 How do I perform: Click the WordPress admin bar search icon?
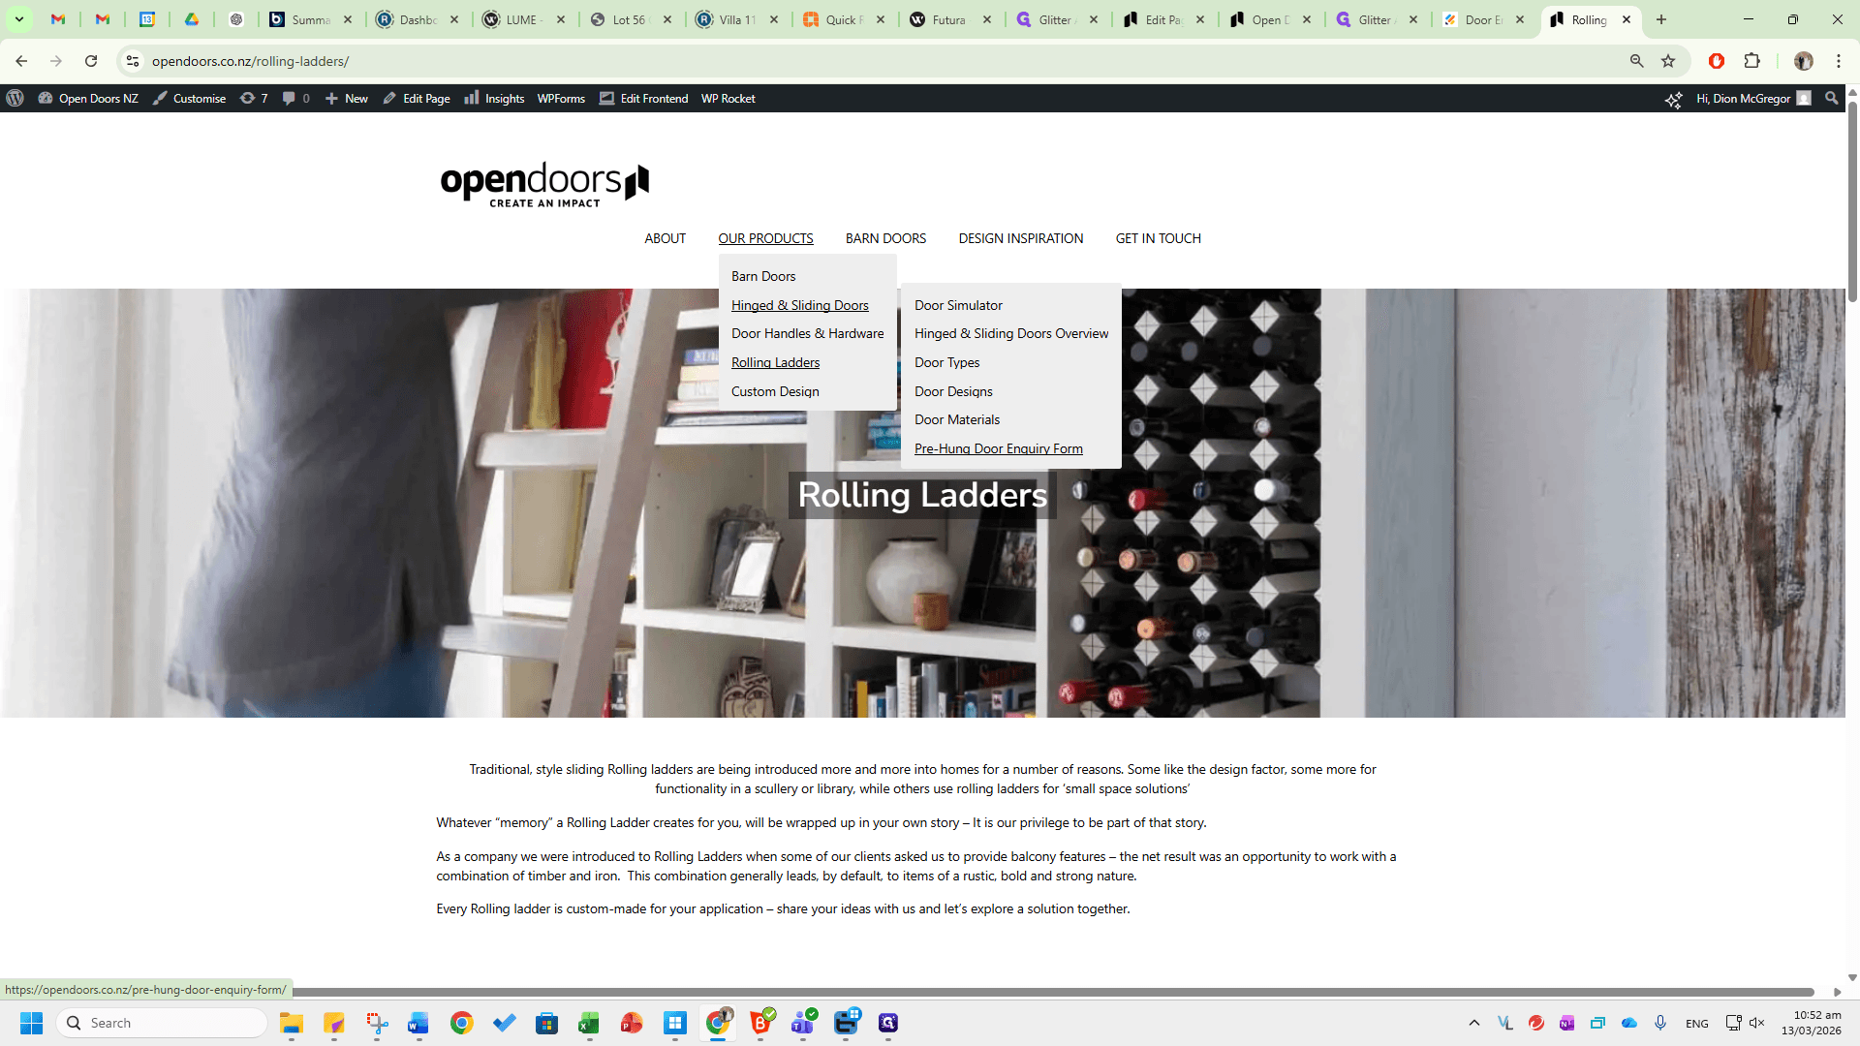coord(1831,99)
